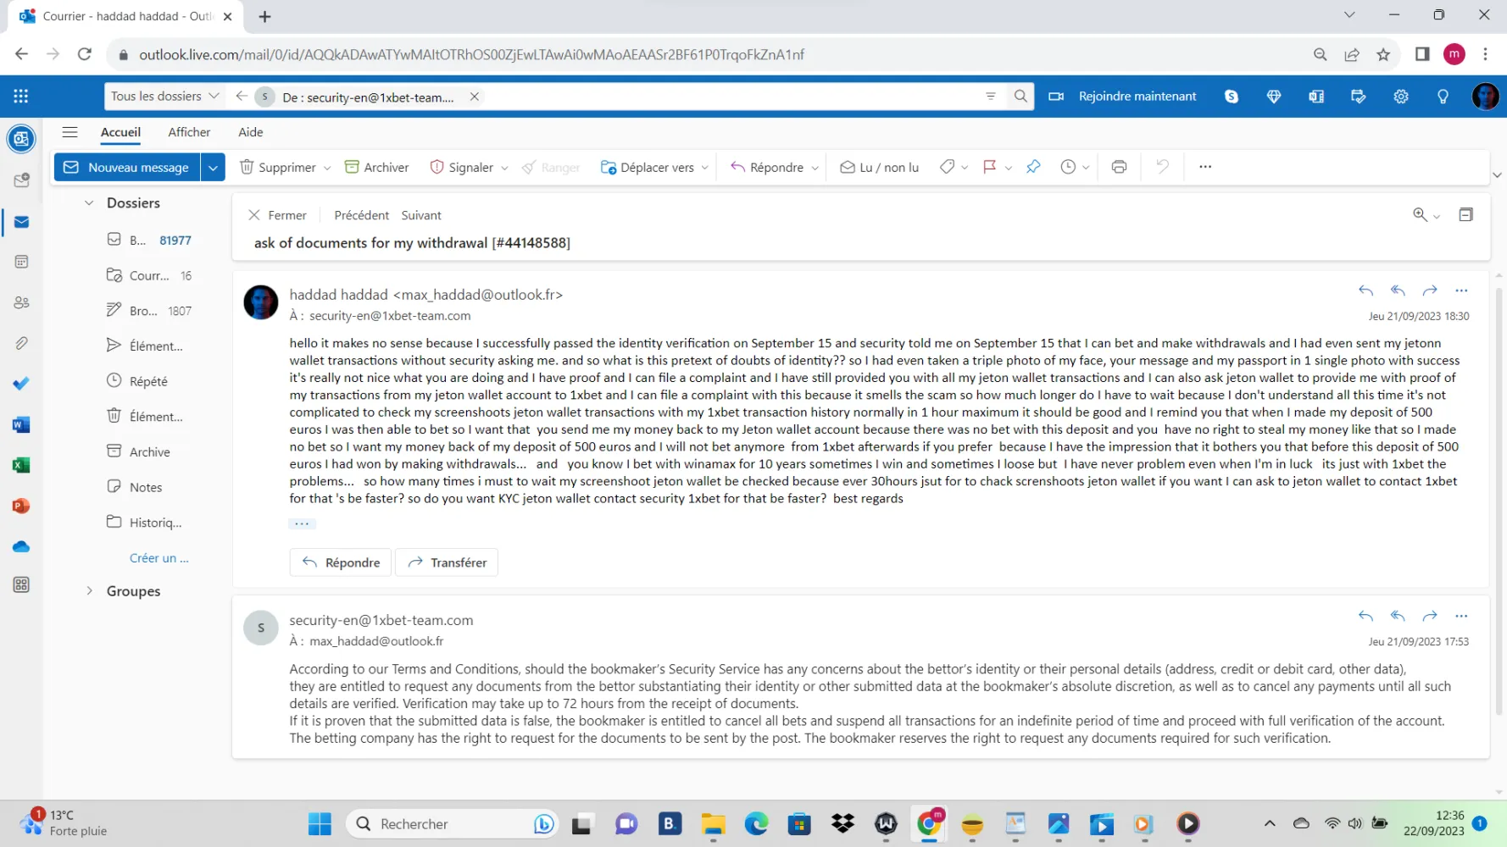
Task: Open account profile picture menu
Action: pos(1485,97)
